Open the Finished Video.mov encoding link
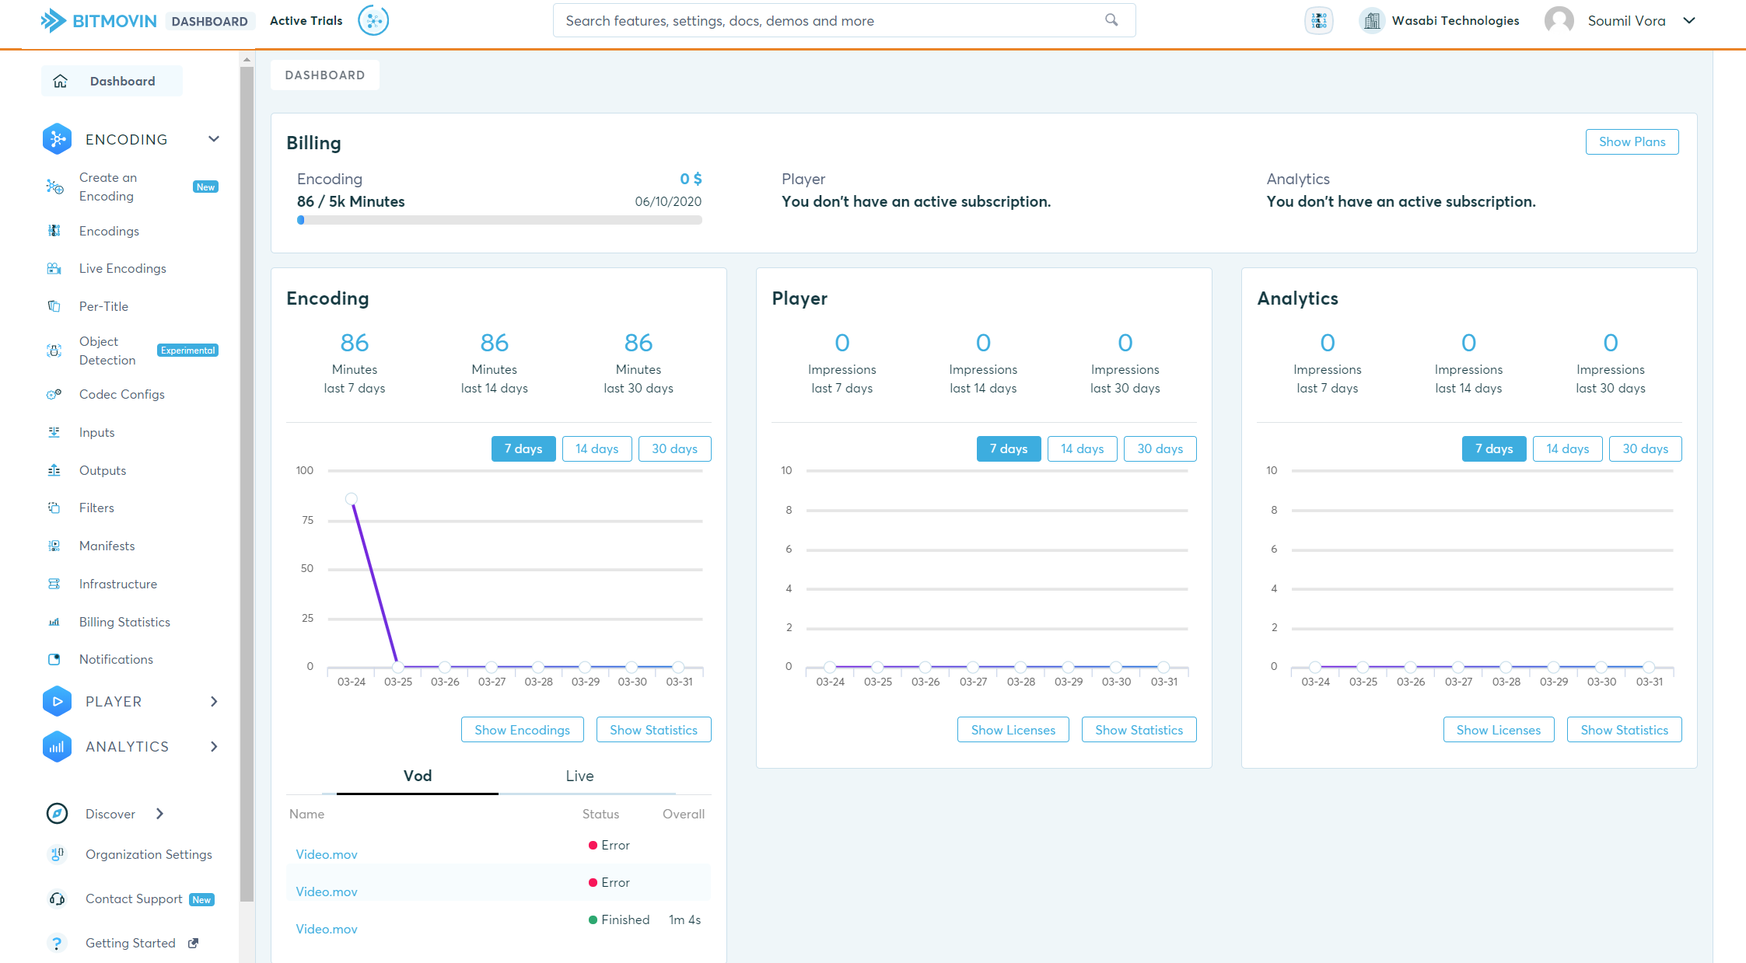The width and height of the screenshot is (1746, 963). click(x=327, y=929)
